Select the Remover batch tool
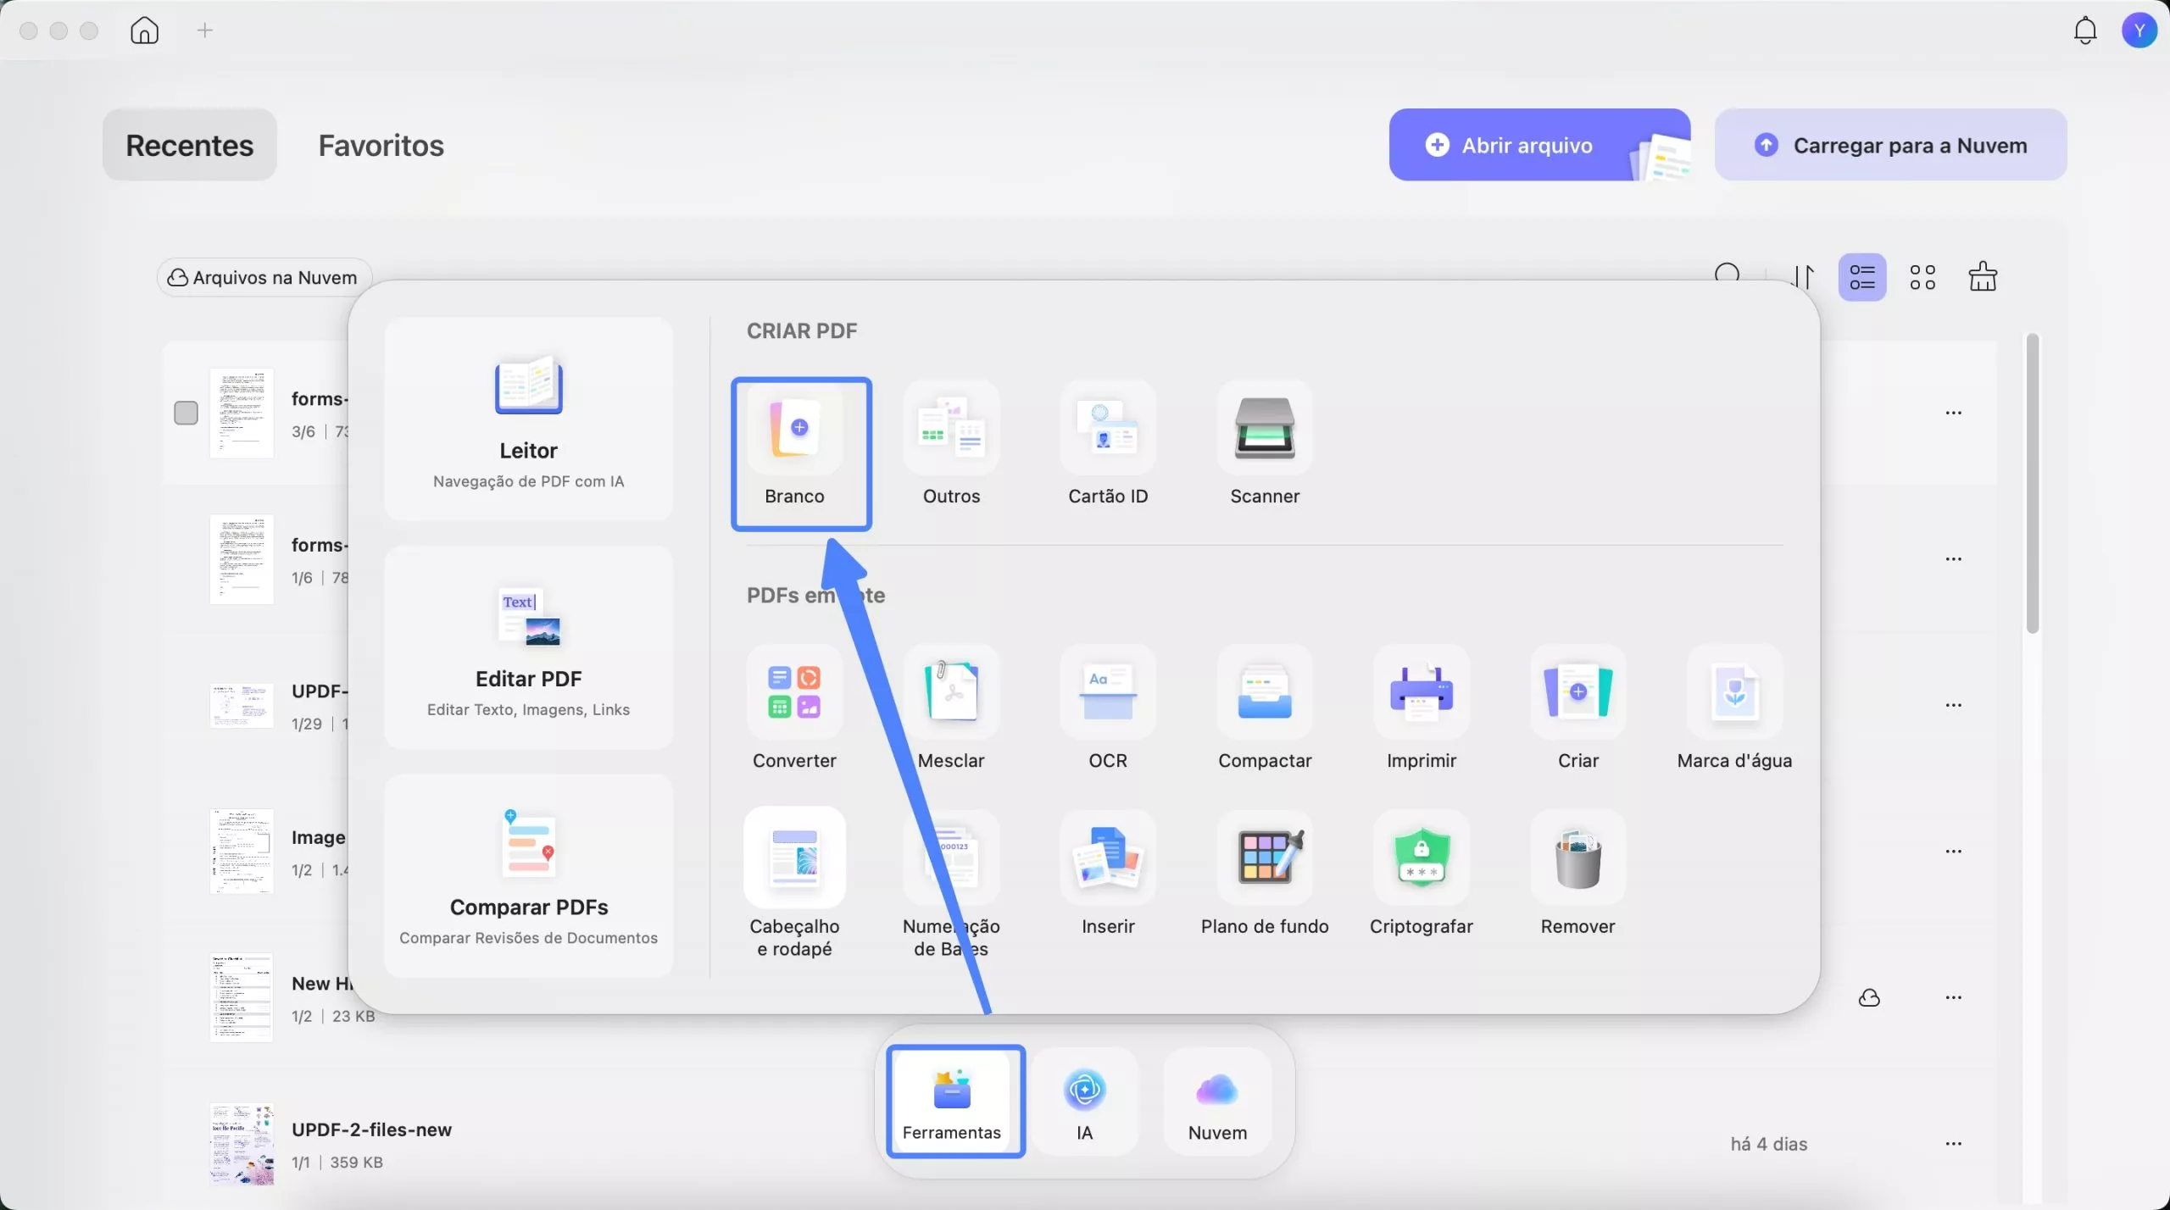 pyautogui.click(x=1577, y=875)
